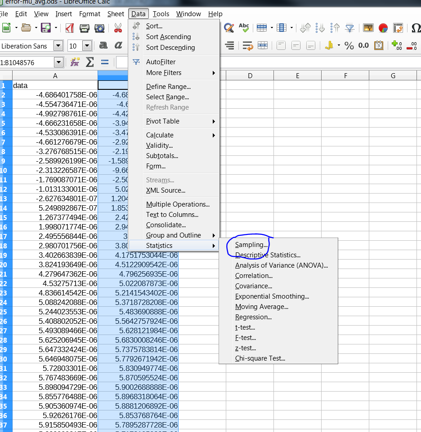Click the Export as PDF icon
The image size is (421, 432).
coord(70,28)
